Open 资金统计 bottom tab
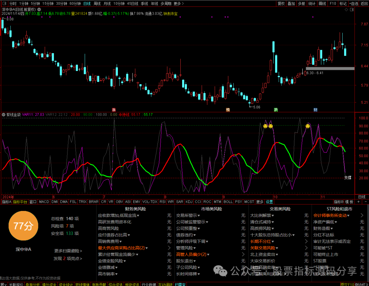Image resolution: width=369 pixels, height=286 pixels. [x=66, y=284]
